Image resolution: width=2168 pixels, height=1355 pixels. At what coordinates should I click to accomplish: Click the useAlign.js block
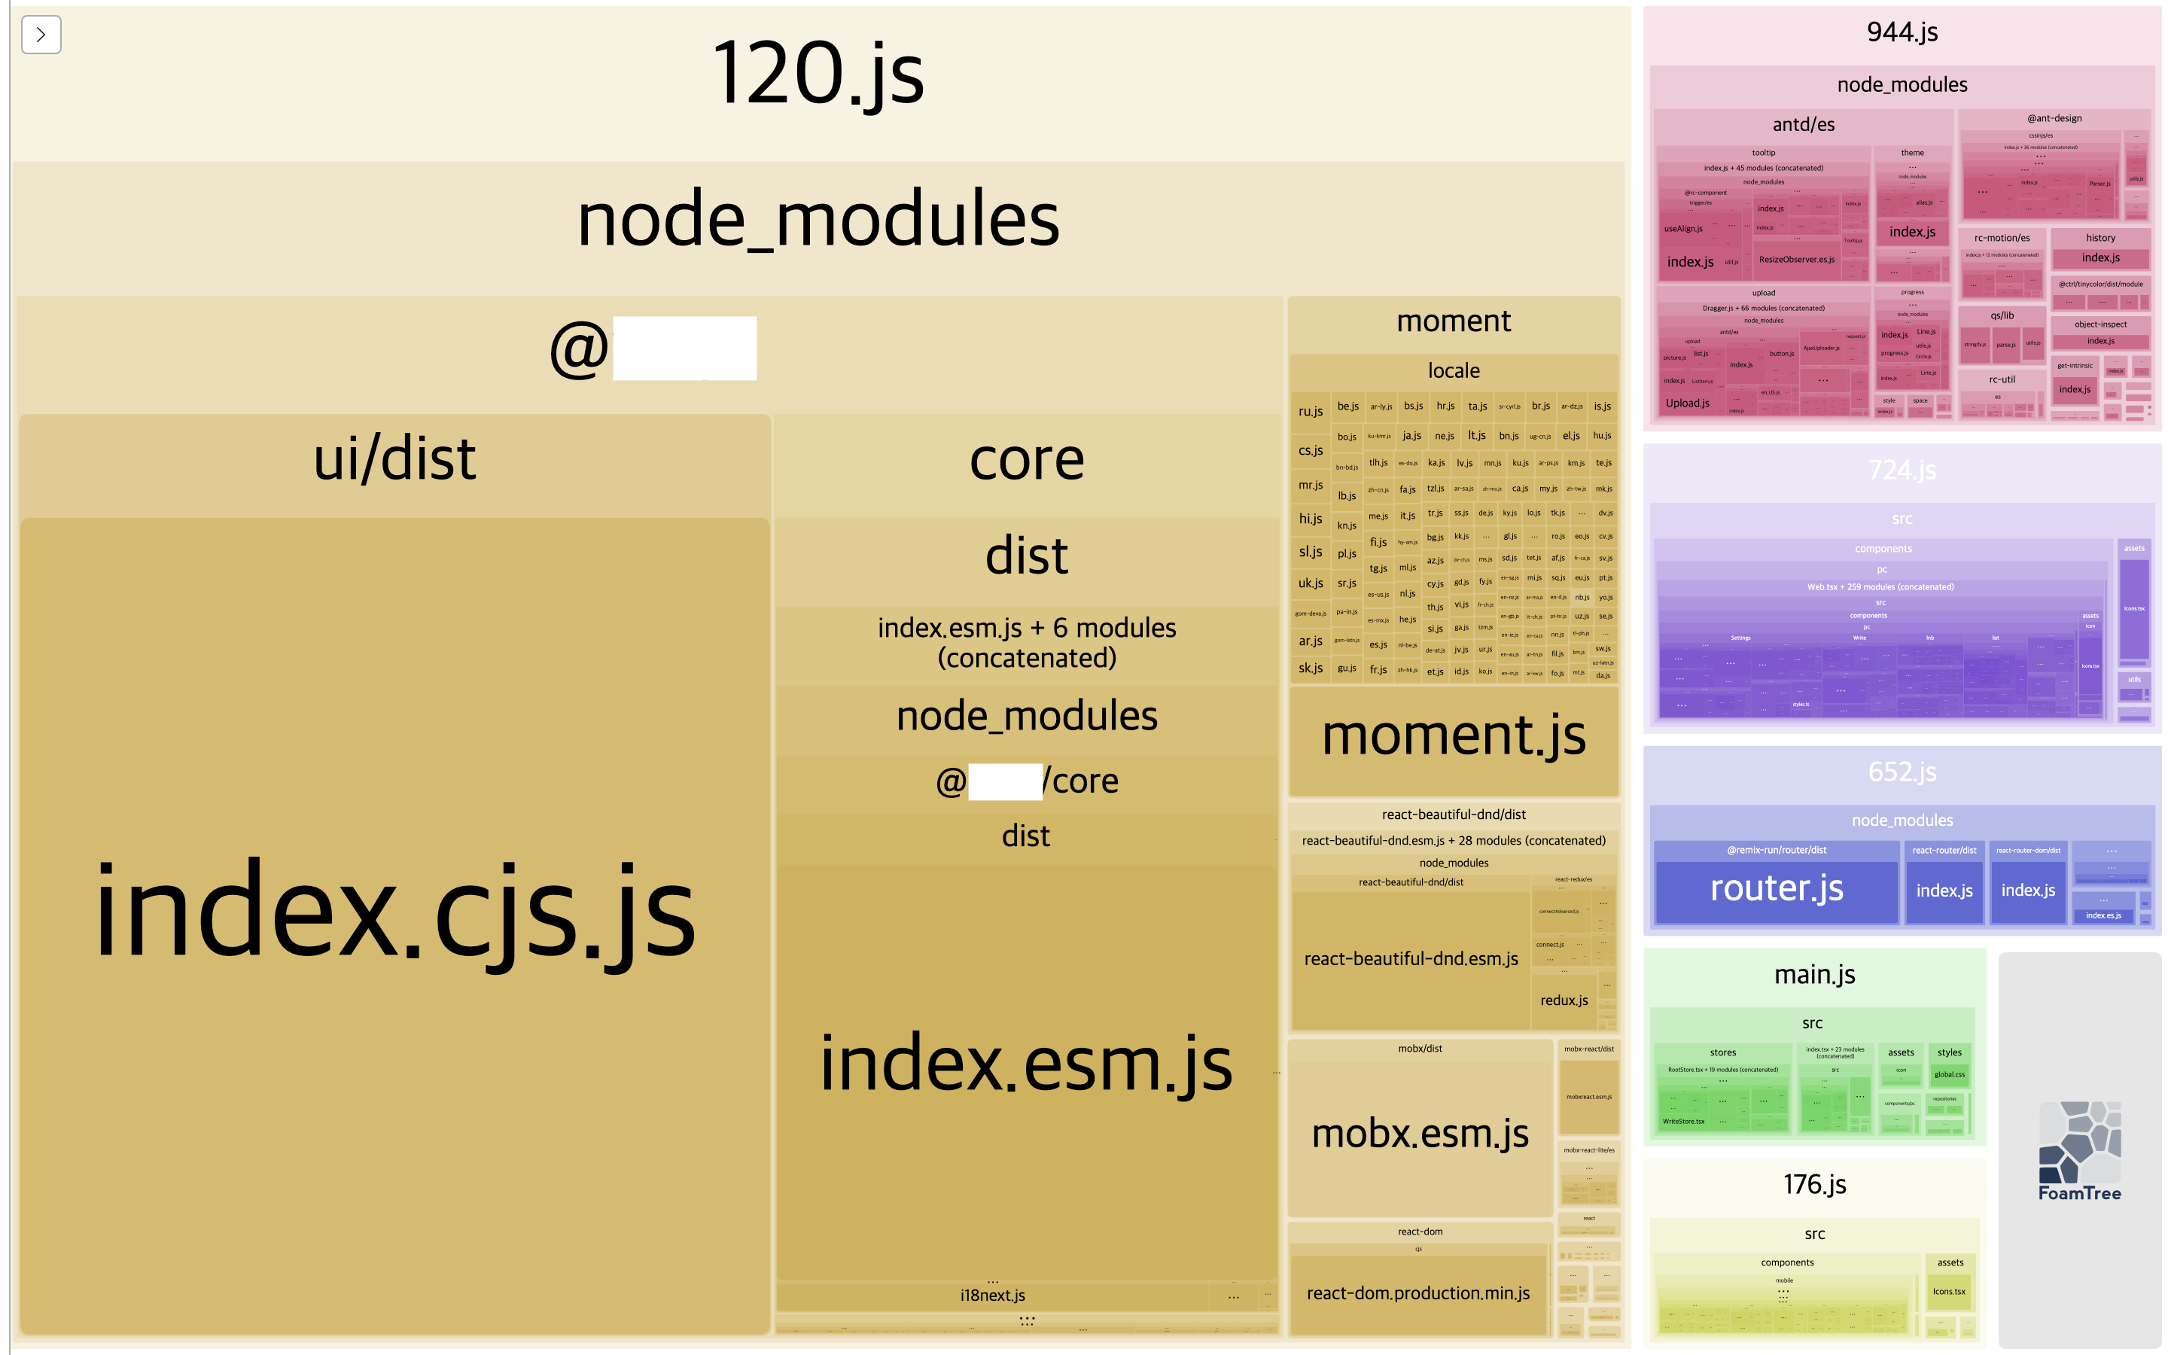click(x=1683, y=230)
